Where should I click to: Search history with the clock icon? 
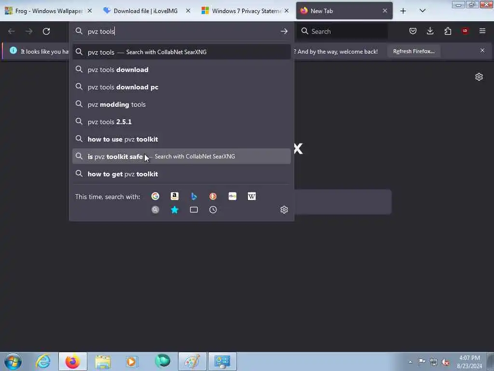click(213, 210)
